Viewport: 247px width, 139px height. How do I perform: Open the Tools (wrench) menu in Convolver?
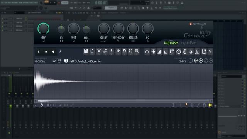point(105,51)
